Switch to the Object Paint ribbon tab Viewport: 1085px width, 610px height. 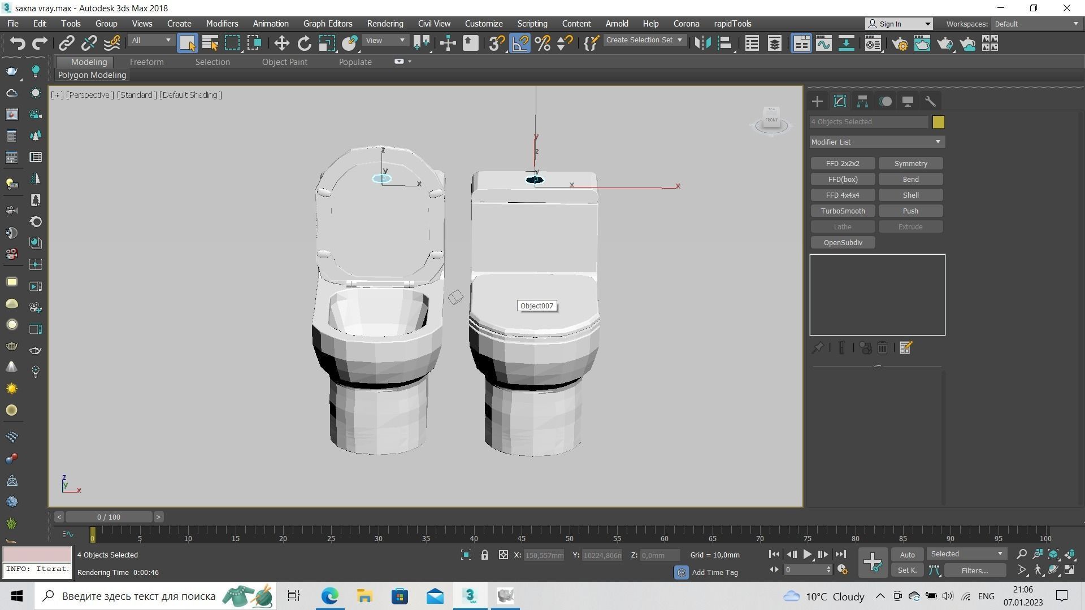pos(284,62)
